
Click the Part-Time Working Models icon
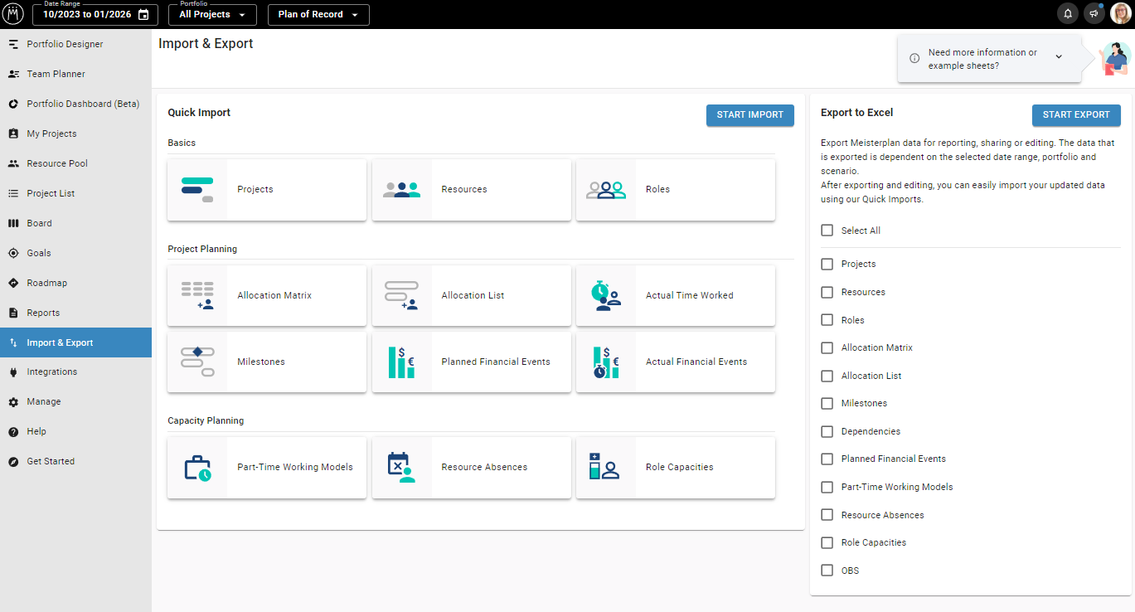coord(197,468)
